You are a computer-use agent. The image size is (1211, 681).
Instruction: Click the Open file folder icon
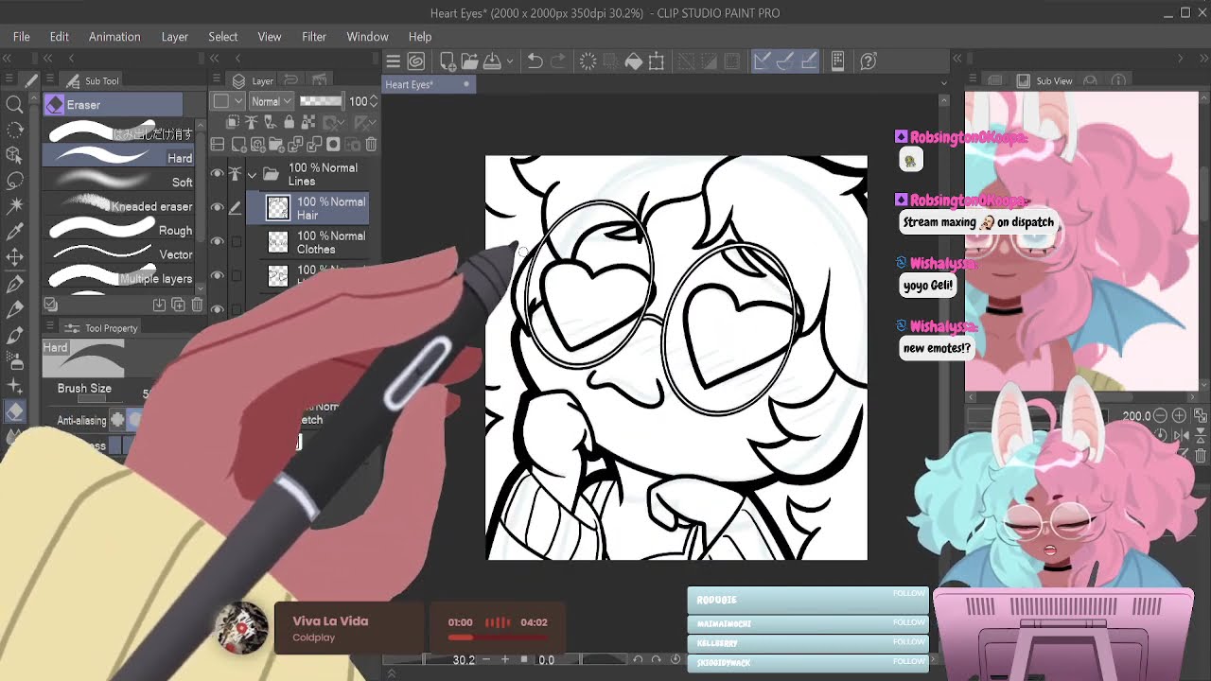pyautogui.click(x=470, y=61)
